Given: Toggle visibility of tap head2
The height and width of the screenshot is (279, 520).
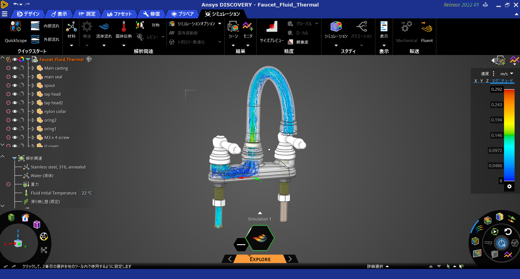Looking at the screenshot, I should coord(15,103).
